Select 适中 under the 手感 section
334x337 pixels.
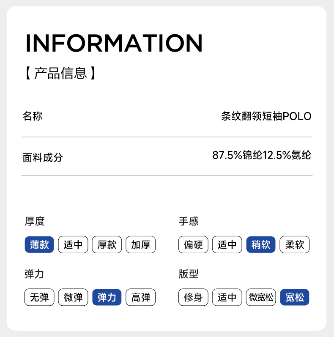tap(227, 245)
